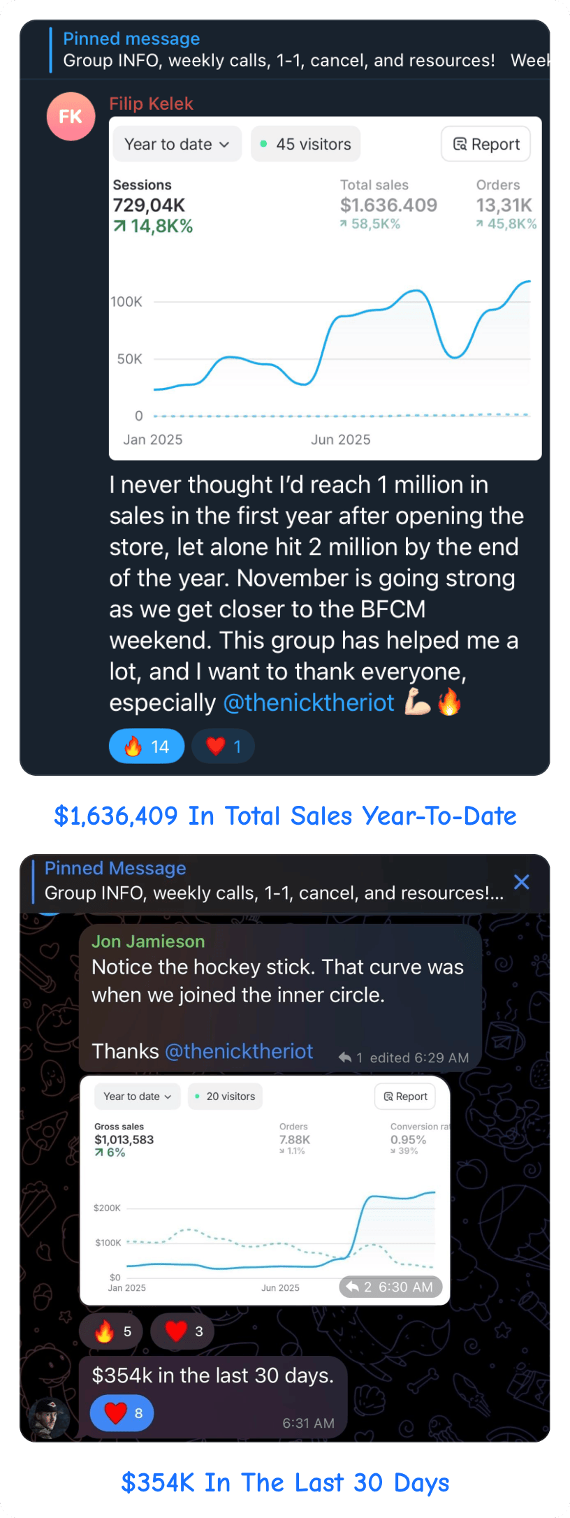Click the reply arrow beside edited 6:29 AM
Image resolution: width=570 pixels, height=1518 pixels.
tap(345, 1057)
